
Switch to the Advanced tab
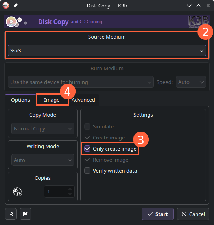click(x=83, y=100)
